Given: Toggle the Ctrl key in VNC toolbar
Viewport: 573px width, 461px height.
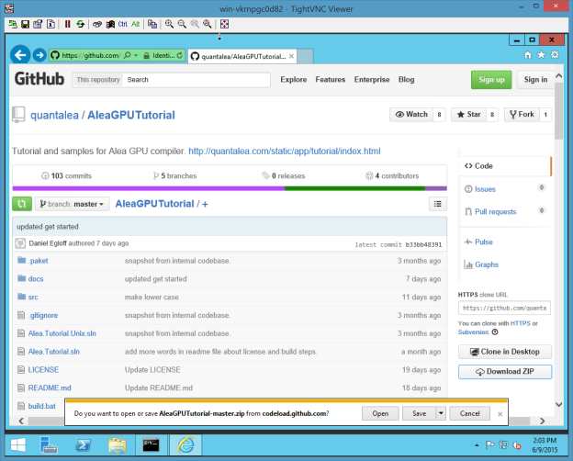Looking at the screenshot, I should 123,24.
